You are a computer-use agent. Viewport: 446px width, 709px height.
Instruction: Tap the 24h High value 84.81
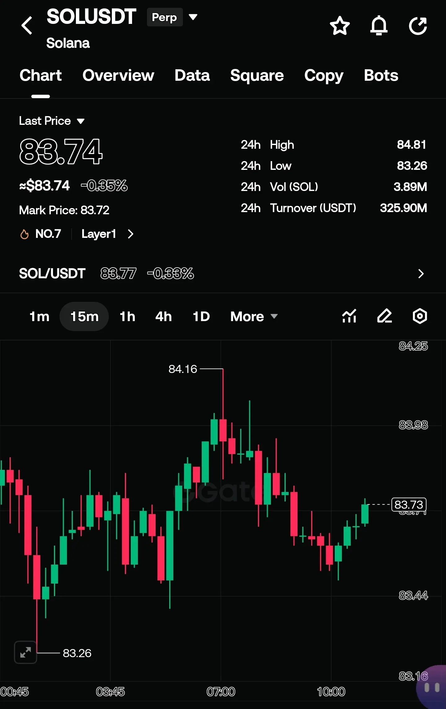tap(412, 145)
